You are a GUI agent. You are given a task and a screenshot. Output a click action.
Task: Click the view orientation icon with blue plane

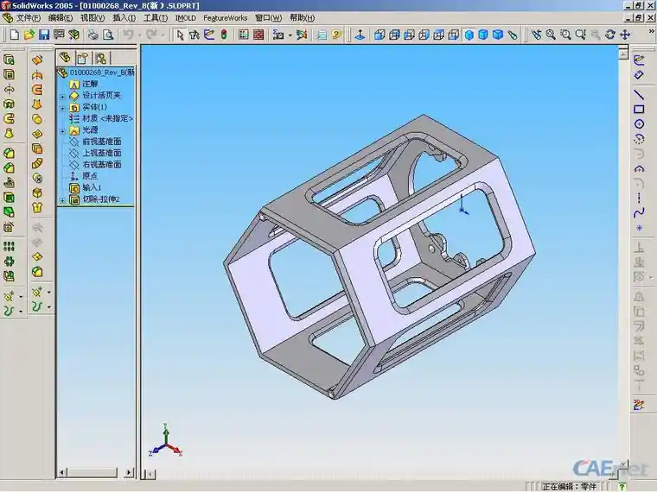click(360, 35)
